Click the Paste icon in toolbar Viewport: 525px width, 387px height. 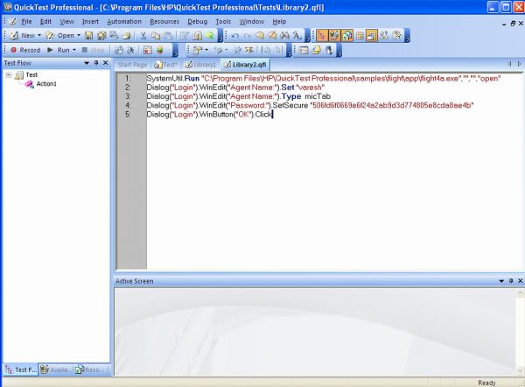(x=168, y=36)
